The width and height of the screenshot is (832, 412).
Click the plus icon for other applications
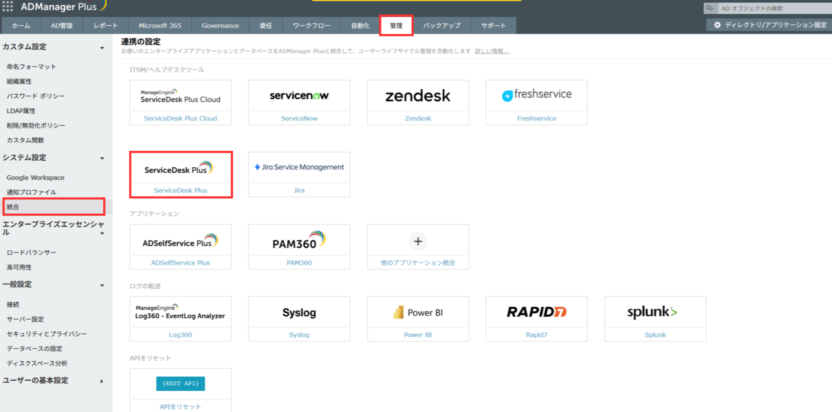(418, 241)
